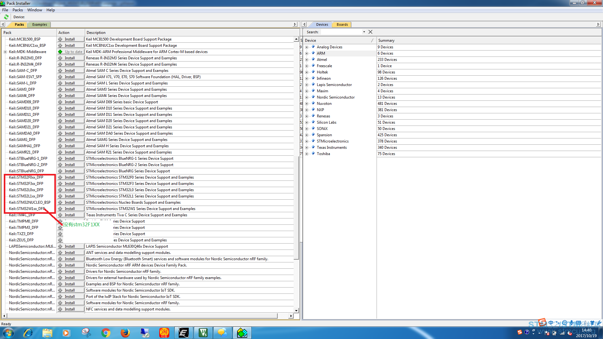Click the Summary column header
The width and height of the screenshot is (603, 339).
(489, 40)
